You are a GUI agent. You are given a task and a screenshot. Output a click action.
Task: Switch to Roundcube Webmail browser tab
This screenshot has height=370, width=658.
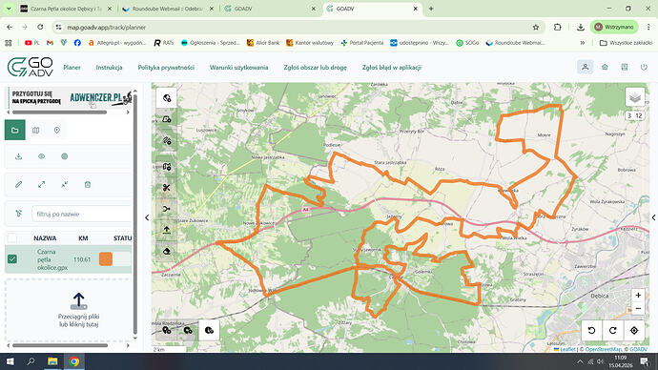[x=167, y=9]
